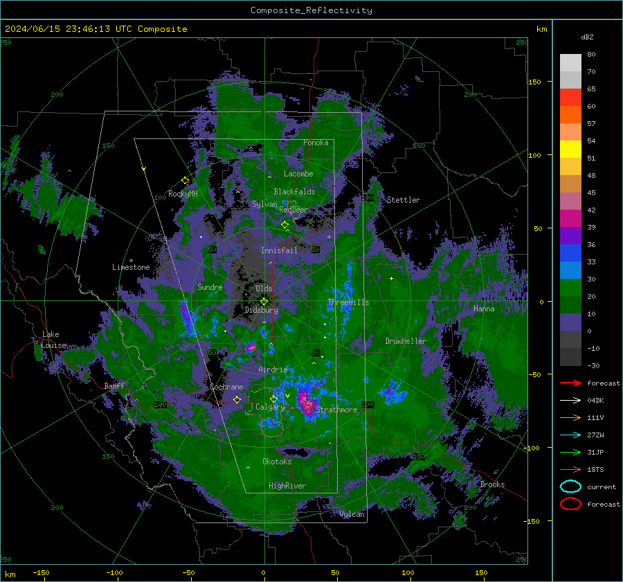Click the Okotoks town label
Image resolution: width=623 pixels, height=582 pixels.
(277, 462)
